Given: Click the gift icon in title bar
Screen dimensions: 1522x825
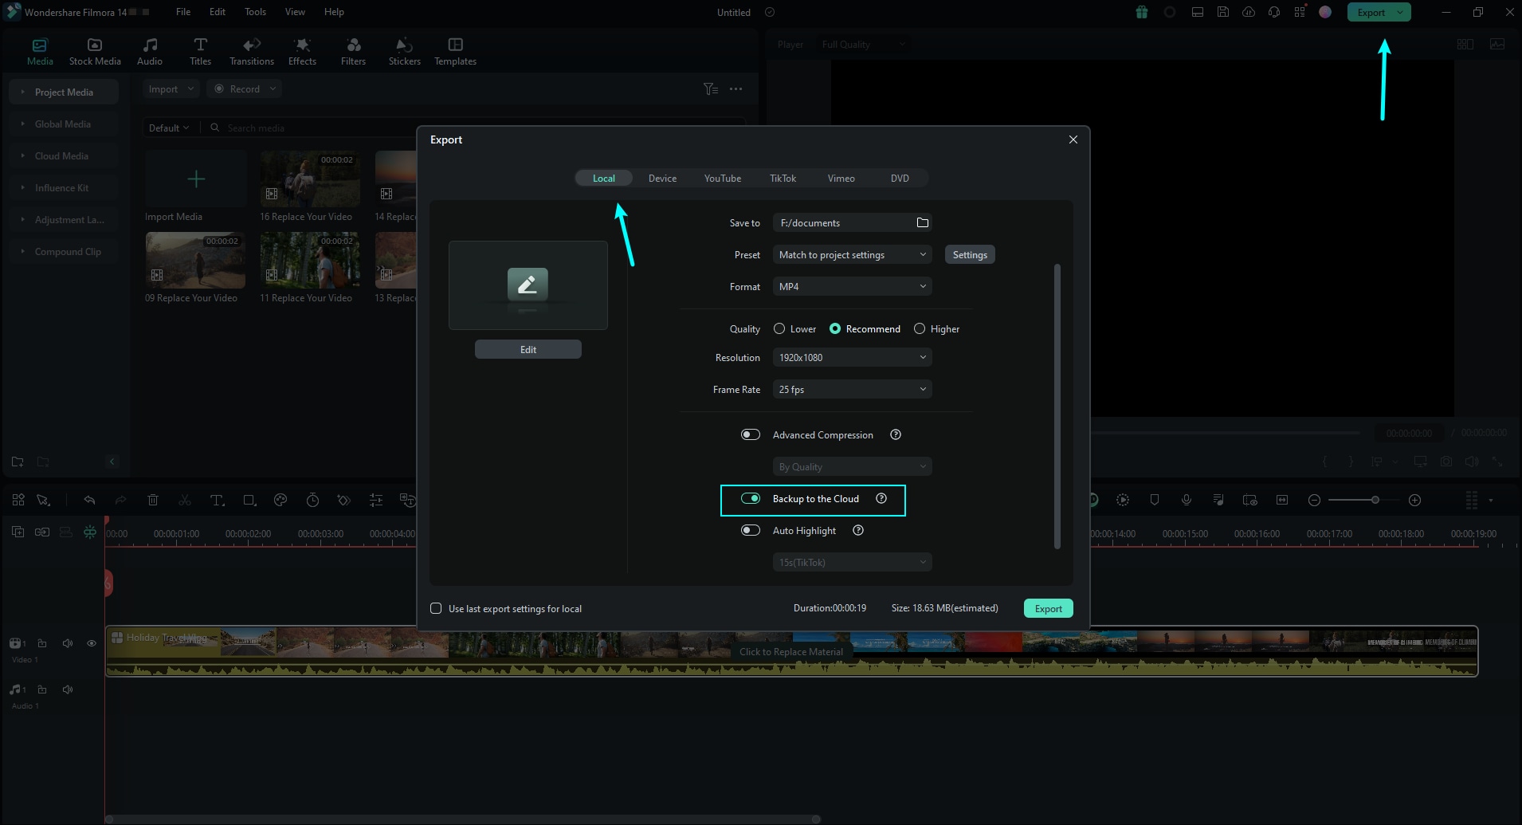Looking at the screenshot, I should click(x=1142, y=12).
